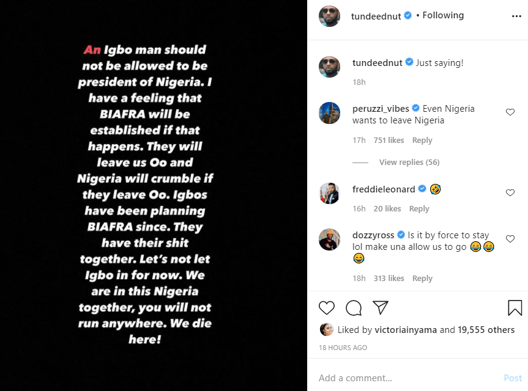Viewport: 528px width, 391px height.
Task: Open freddieleonard's profile avatar
Action: pyautogui.click(x=330, y=194)
